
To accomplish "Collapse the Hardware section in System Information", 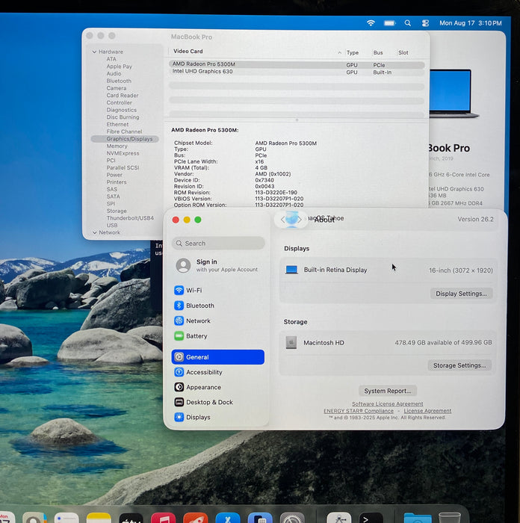I will pos(94,52).
